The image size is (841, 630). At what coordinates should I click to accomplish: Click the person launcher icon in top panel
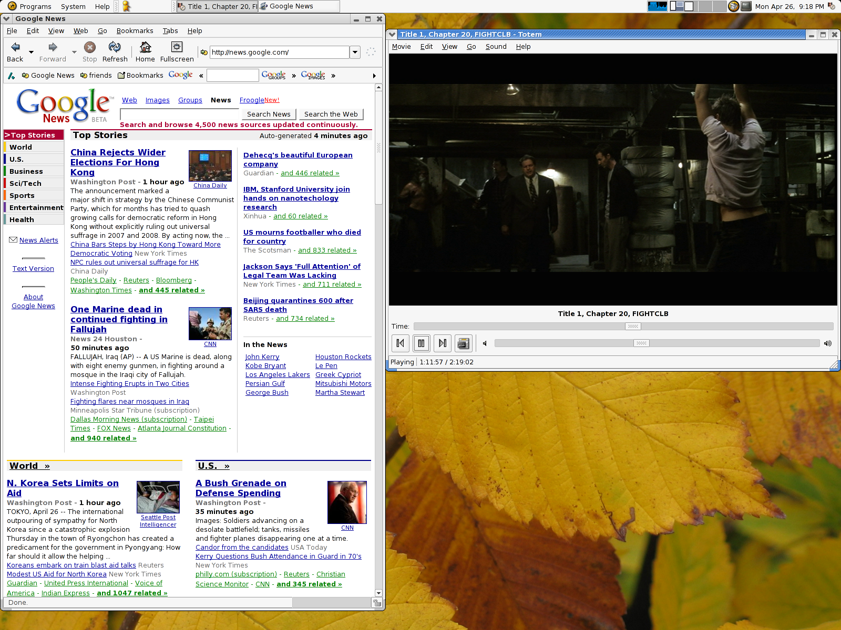click(126, 6)
